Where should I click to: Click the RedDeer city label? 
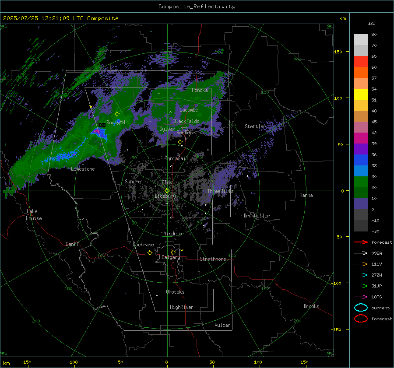(x=186, y=133)
